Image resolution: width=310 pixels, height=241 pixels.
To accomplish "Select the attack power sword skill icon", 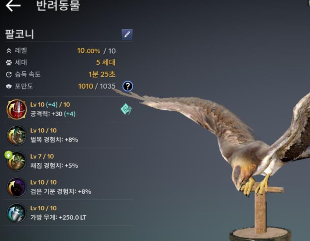I will 17,109.
